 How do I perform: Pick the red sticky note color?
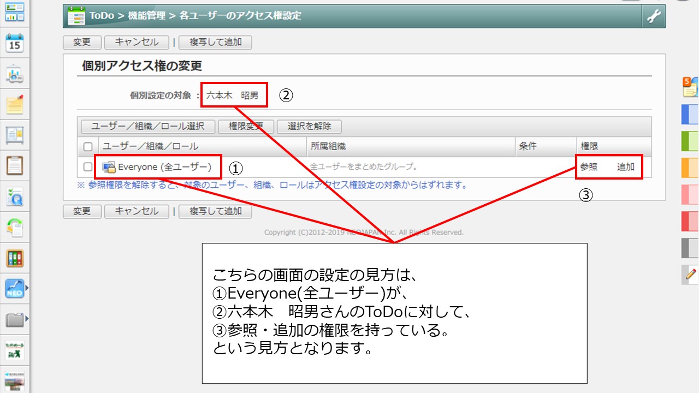click(690, 222)
